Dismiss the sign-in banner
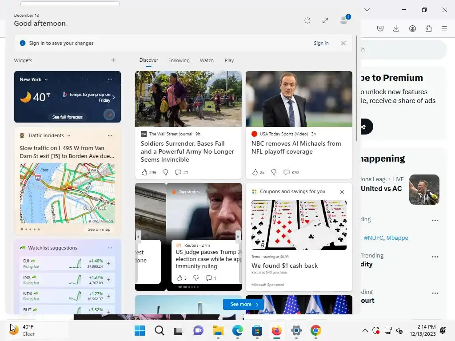Viewport: 455px width, 341px height. click(x=343, y=43)
